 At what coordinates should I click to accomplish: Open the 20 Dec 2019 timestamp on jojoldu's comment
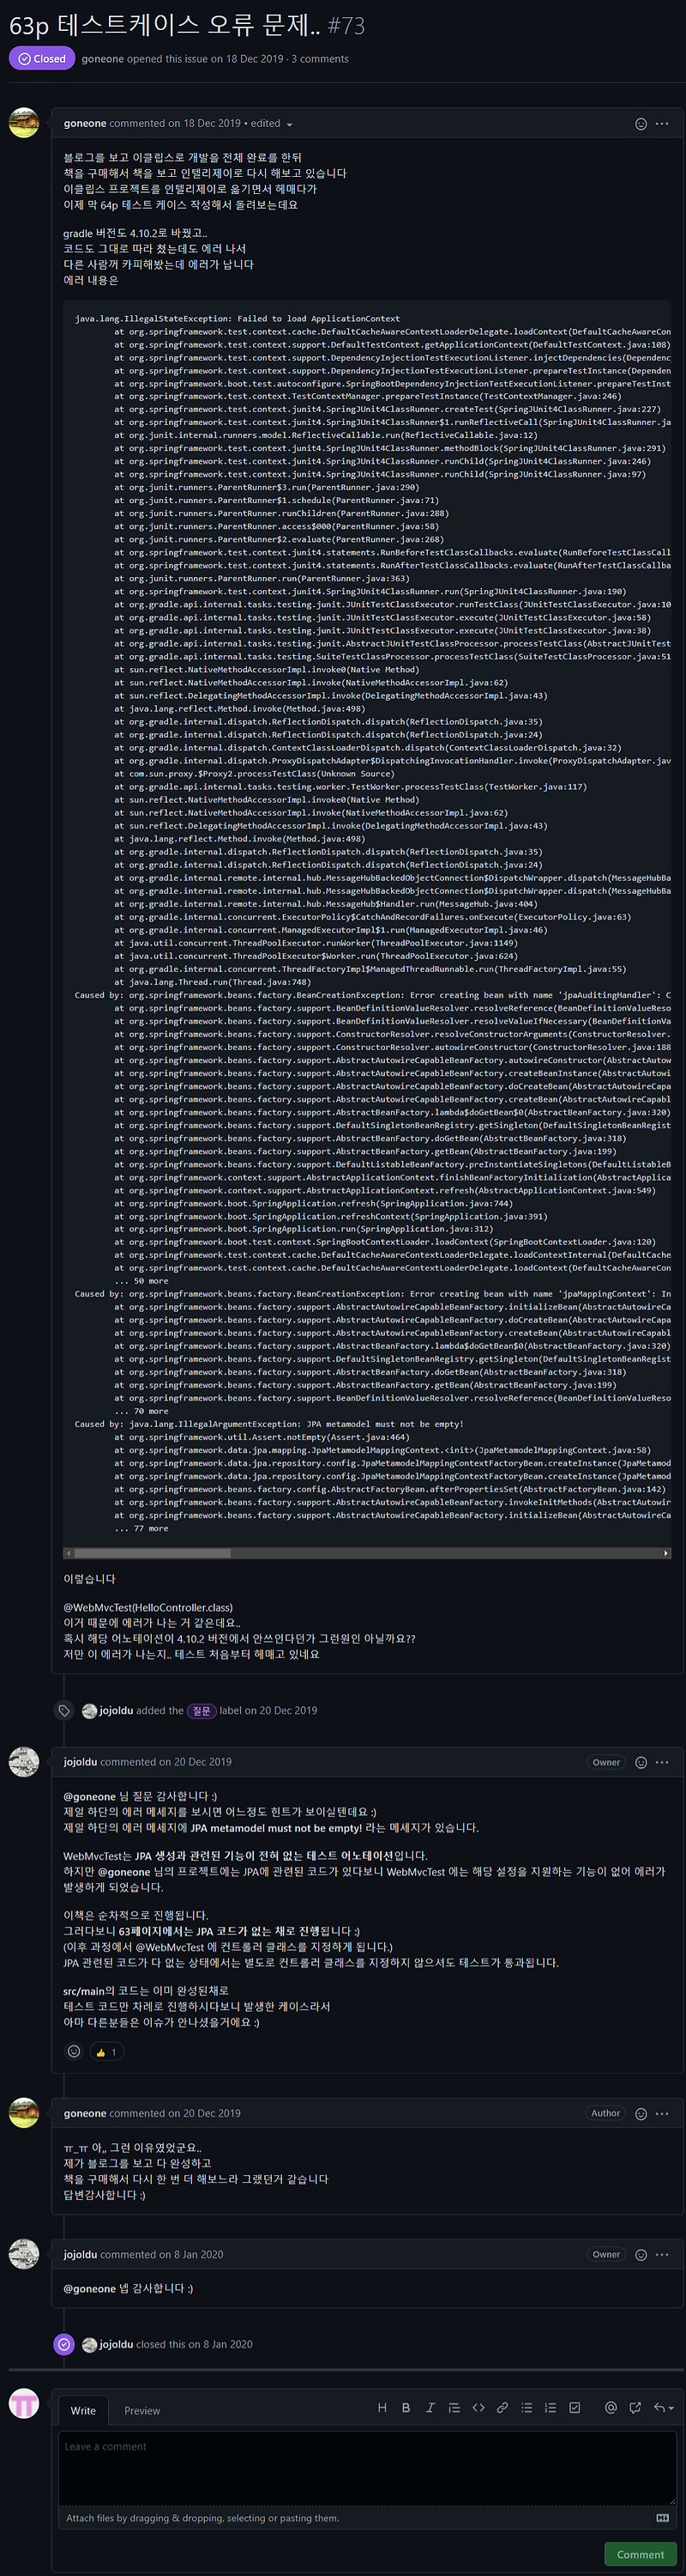(x=202, y=1763)
